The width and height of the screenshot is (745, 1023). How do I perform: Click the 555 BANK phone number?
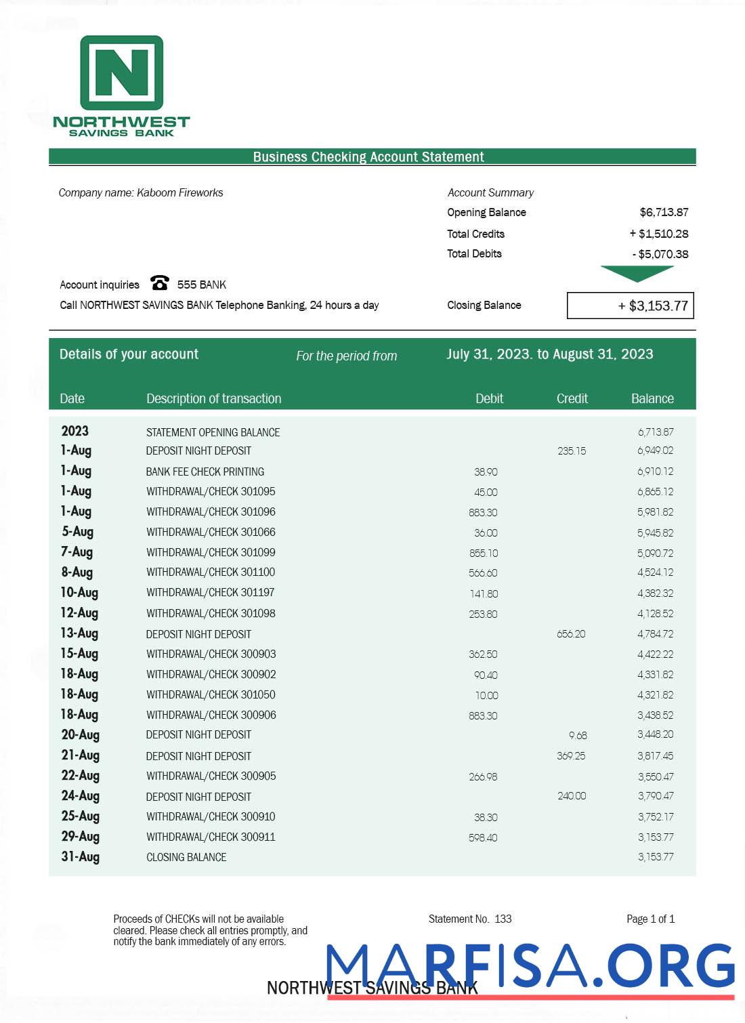(x=201, y=285)
